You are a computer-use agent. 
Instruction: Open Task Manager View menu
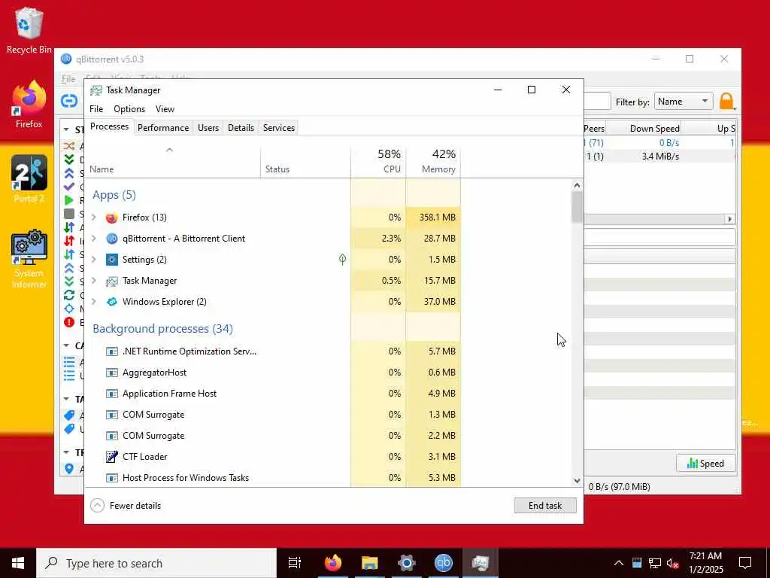(165, 109)
